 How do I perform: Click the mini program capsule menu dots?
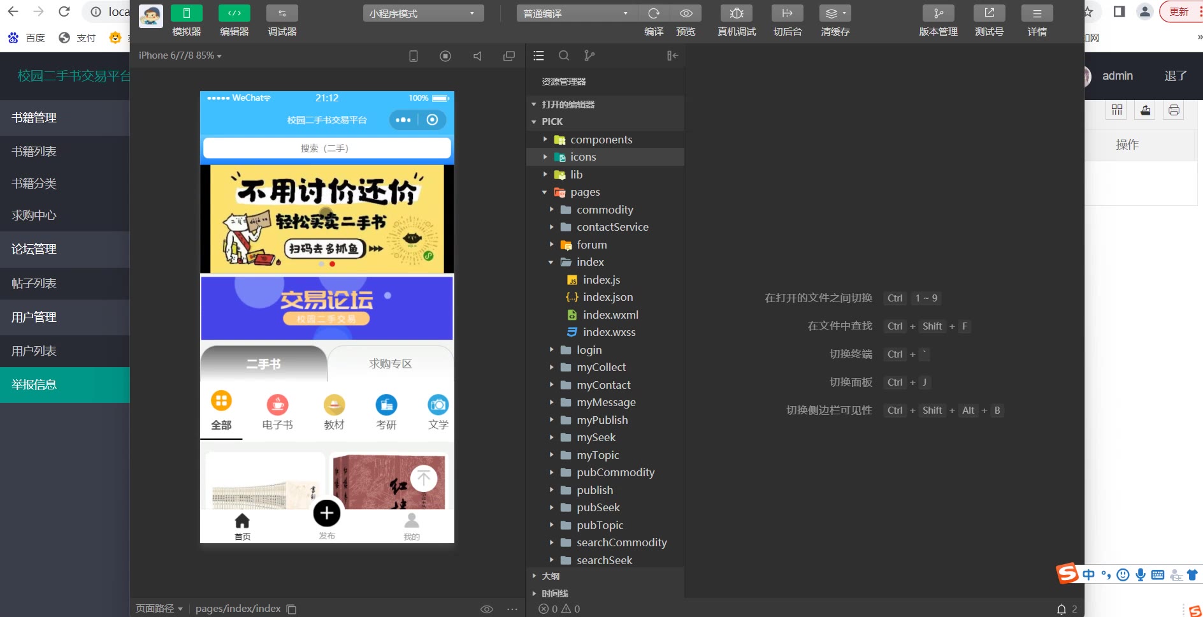[403, 120]
